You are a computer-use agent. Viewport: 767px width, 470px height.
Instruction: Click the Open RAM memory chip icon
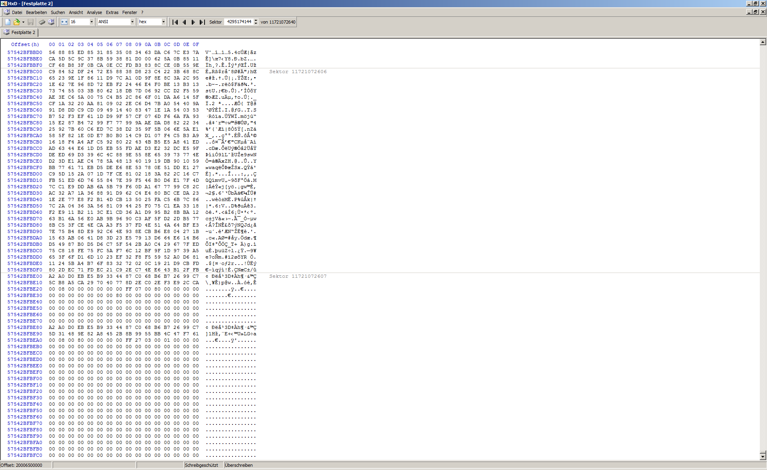pos(42,22)
